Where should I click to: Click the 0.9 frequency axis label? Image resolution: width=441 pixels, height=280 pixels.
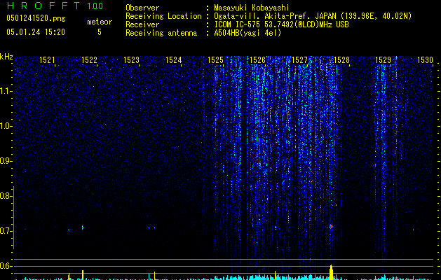tap(6, 161)
